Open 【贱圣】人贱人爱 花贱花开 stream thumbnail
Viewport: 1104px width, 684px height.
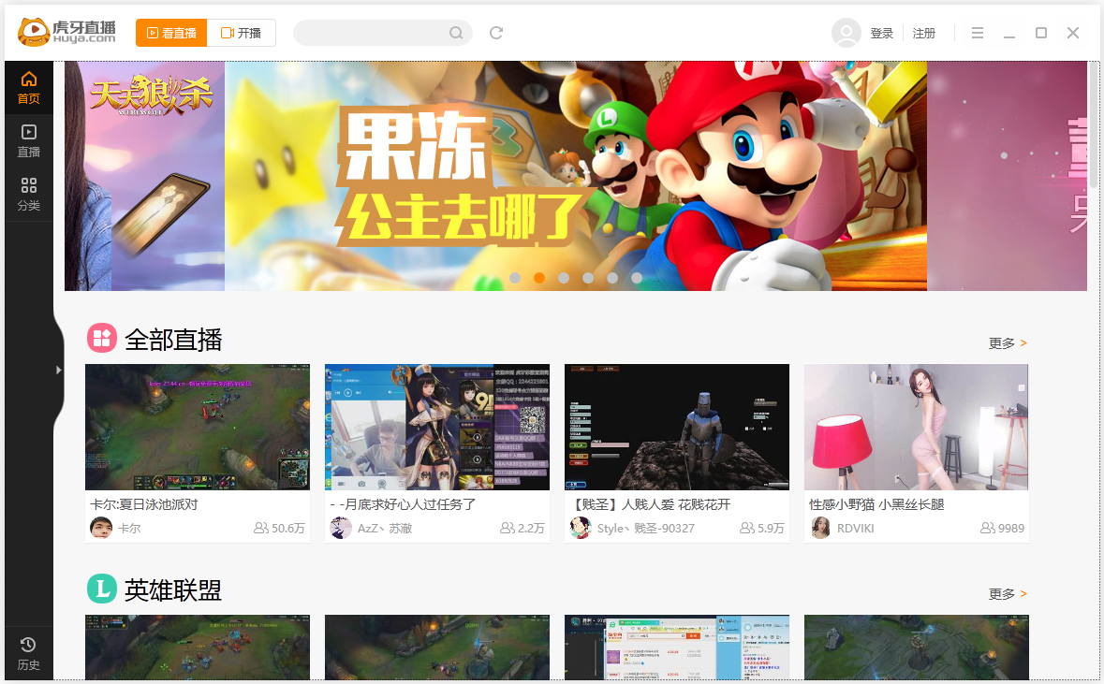[677, 427]
